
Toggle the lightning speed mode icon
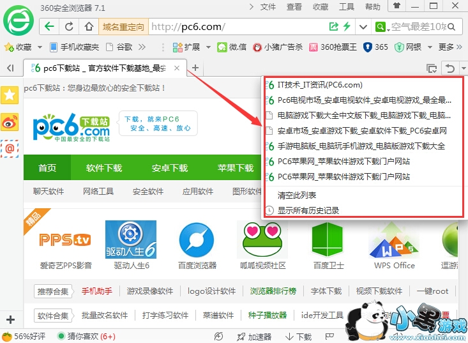click(x=347, y=27)
